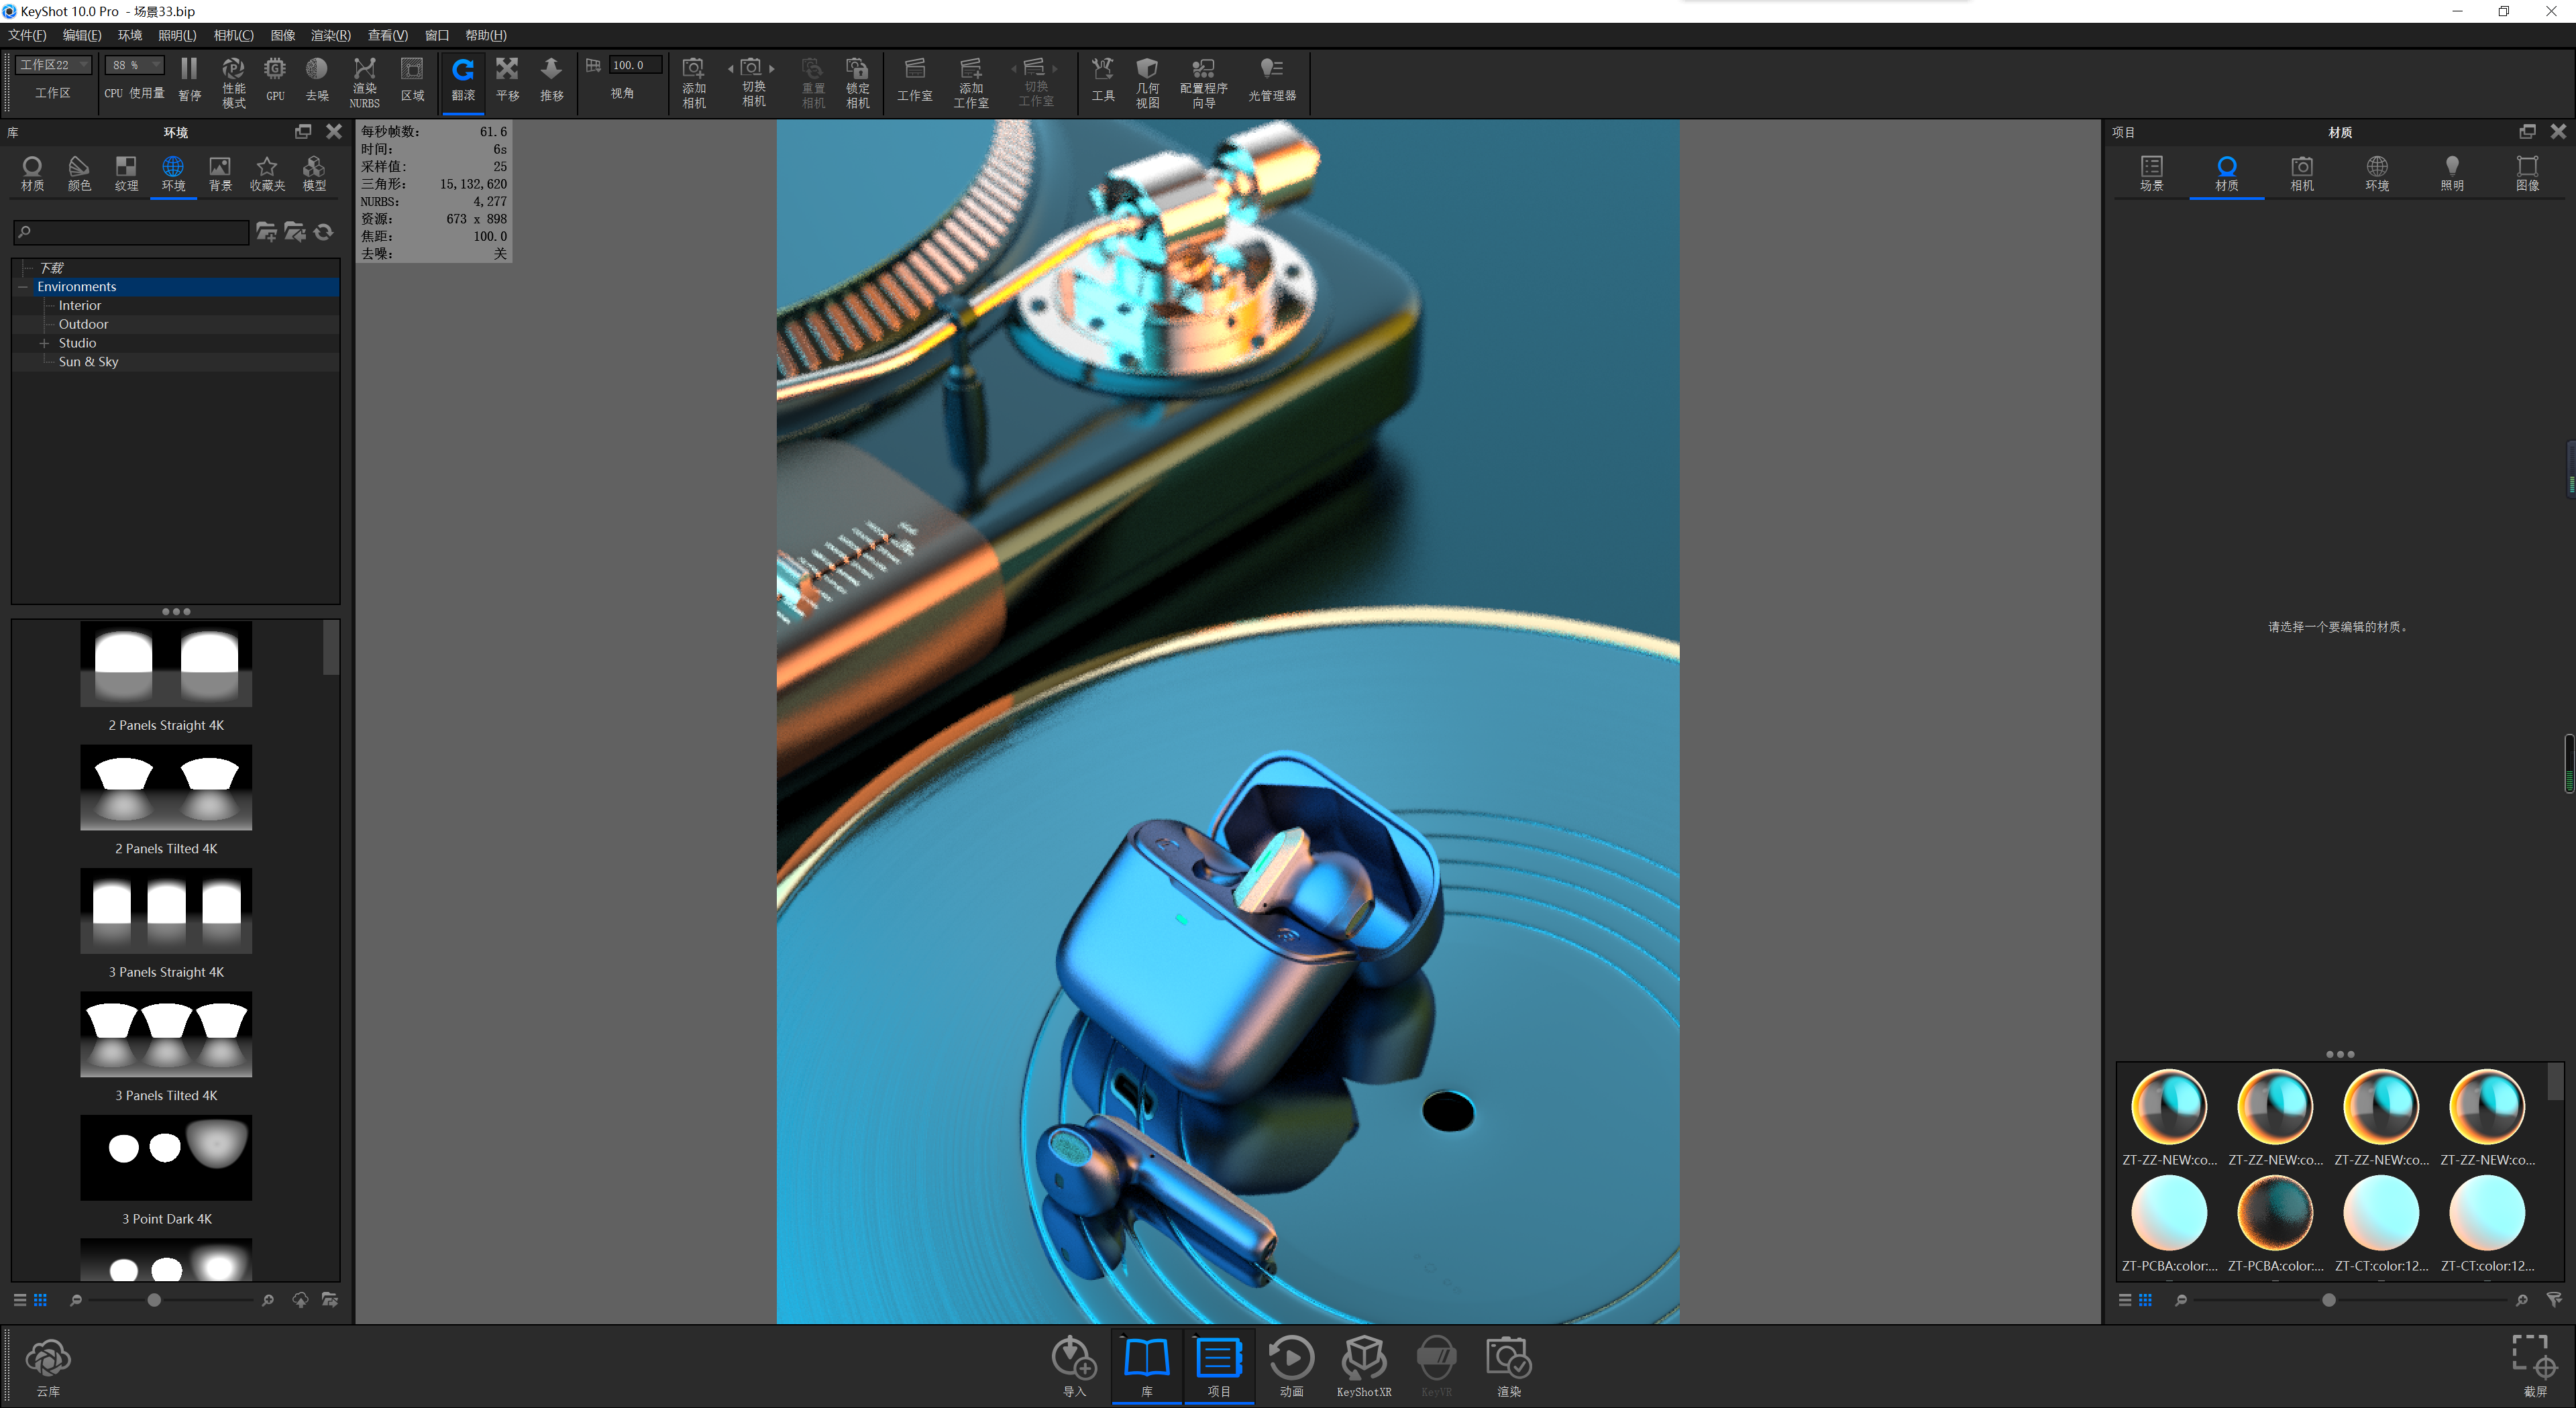Screen dimensions: 2576x1408
Task: Open the File (文件) menu
Action: click(x=27, y=35)
